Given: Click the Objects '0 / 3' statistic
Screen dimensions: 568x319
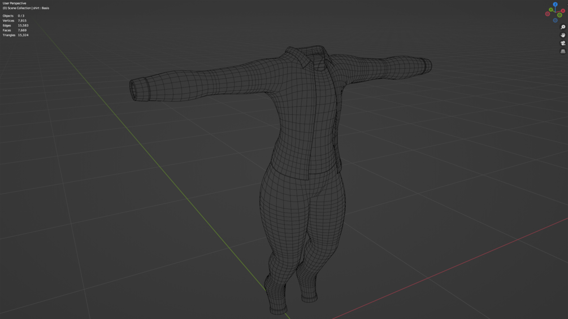Looking at the screenshot, I should point(21,16).
